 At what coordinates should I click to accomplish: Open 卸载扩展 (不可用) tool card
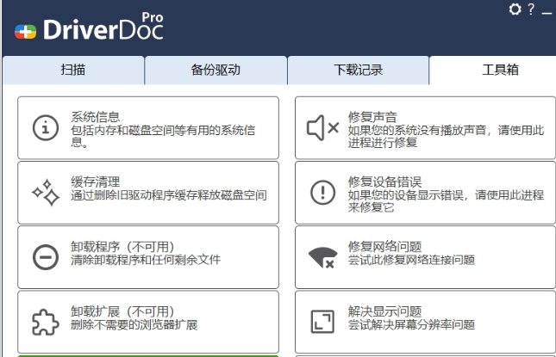pos(148,322)
